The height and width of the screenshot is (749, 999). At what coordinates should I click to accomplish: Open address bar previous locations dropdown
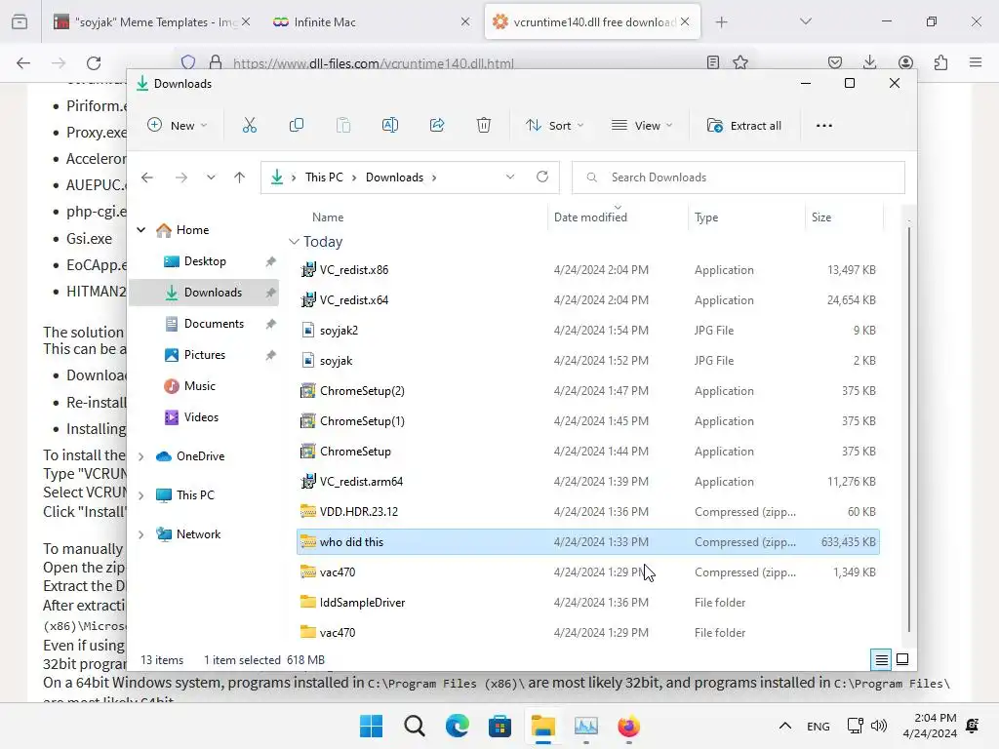click(509, 177)
